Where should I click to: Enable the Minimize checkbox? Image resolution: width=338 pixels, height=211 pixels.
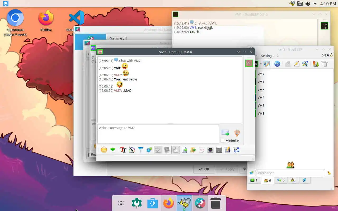click(222, 141)
